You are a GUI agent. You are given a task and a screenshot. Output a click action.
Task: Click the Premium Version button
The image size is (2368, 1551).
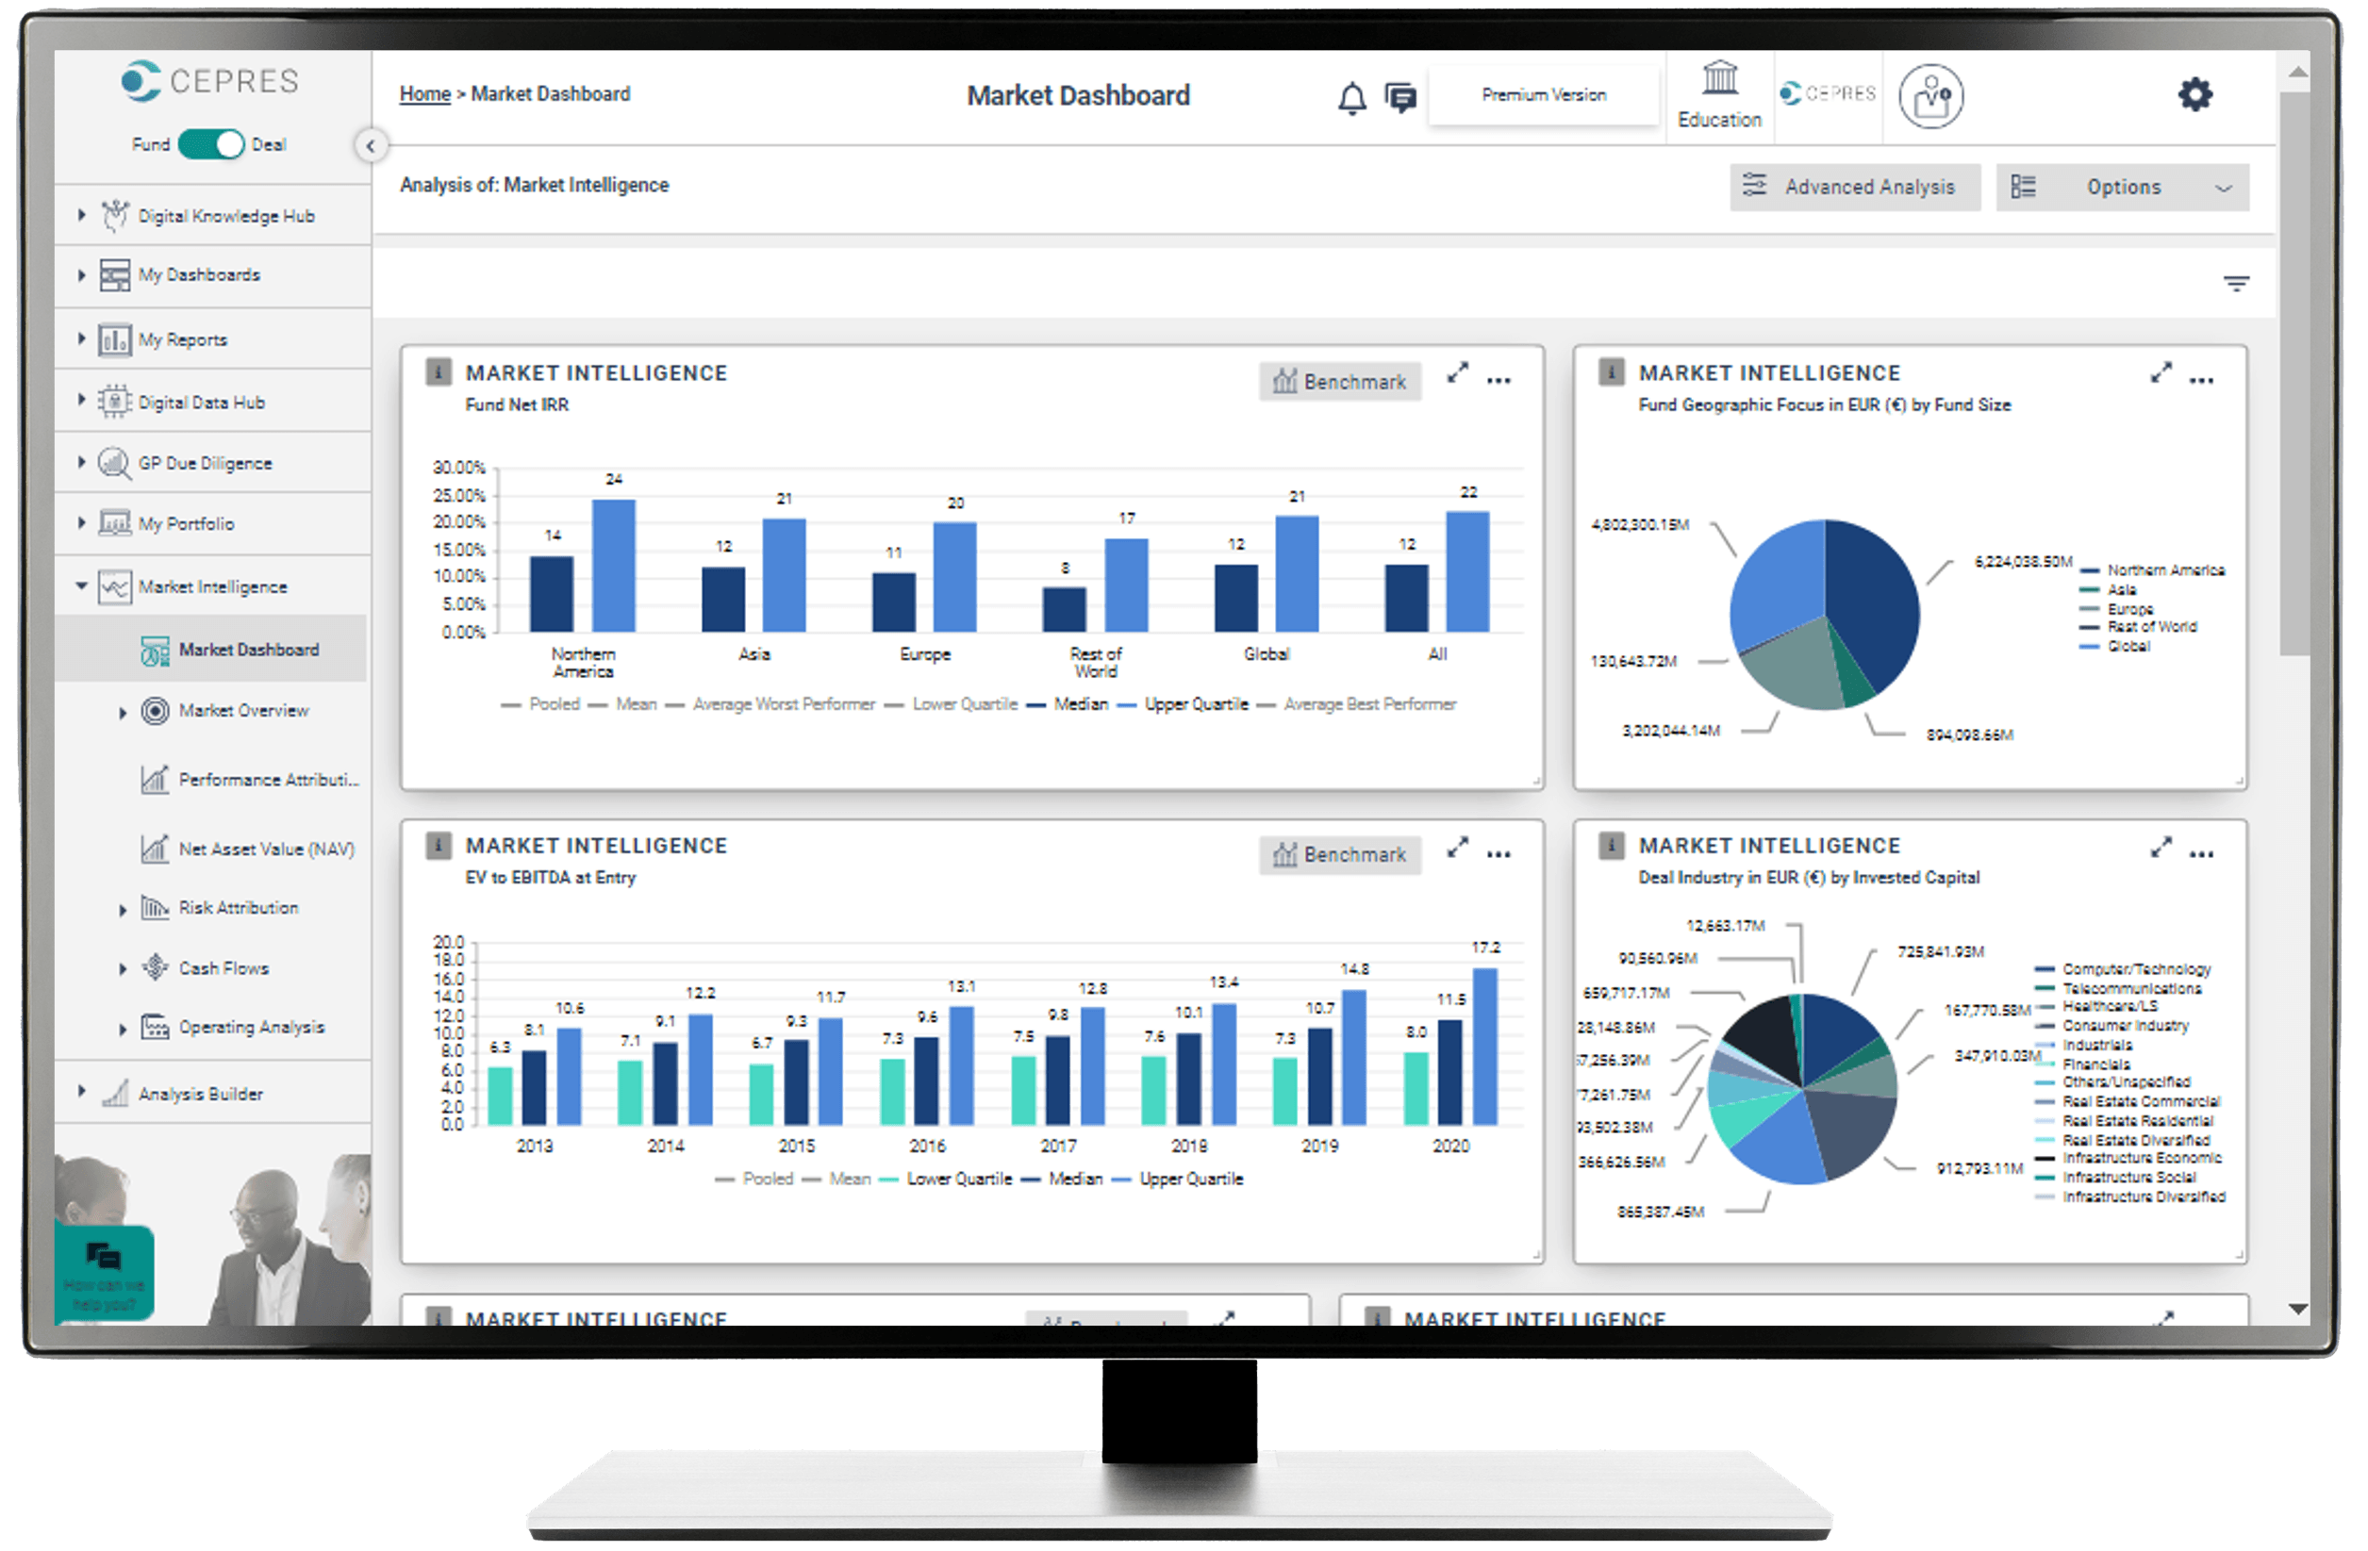1543,95
